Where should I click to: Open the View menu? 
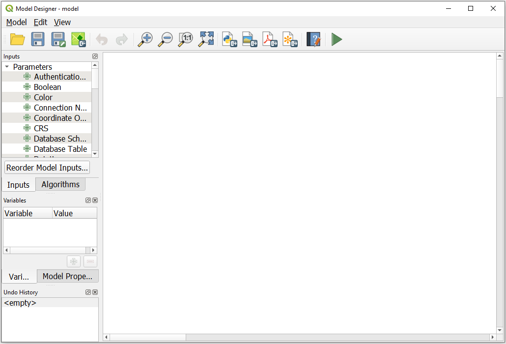(62, 22)
